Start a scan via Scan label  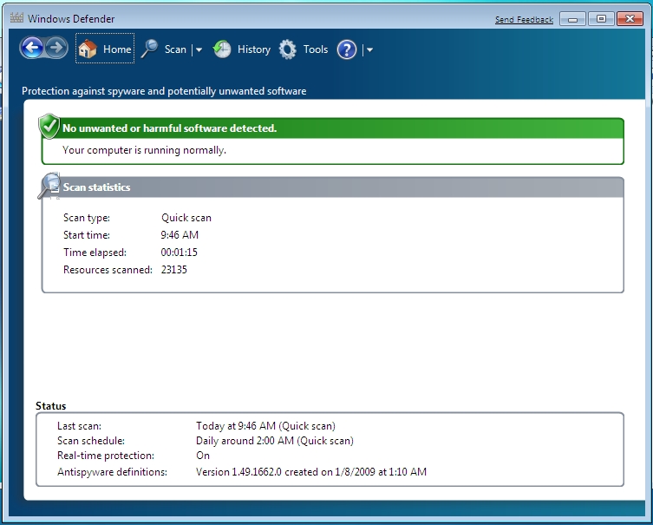175,49
